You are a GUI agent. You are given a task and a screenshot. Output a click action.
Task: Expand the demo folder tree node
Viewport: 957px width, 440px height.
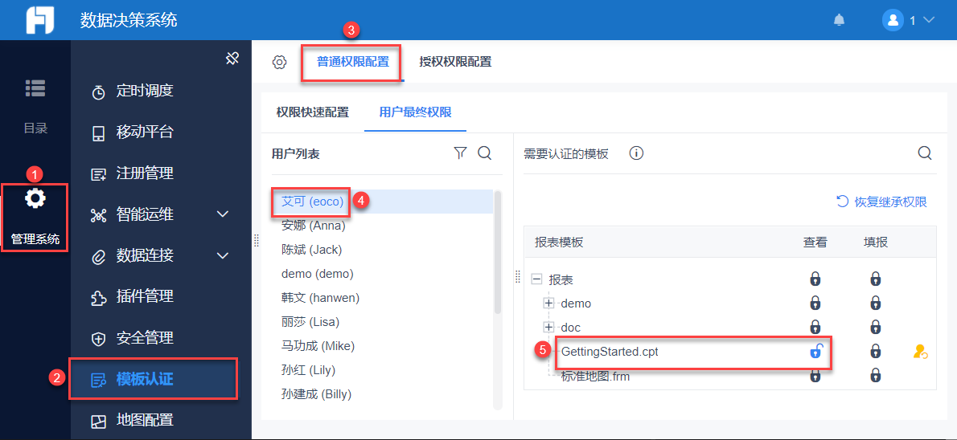pyautogui.click(x=549, y=304)
